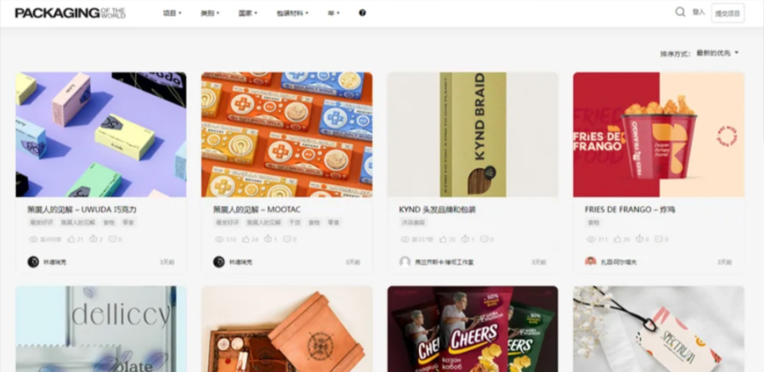This screenshot has height=372, width=764.
Task: Click author avatar on FRIES DE FRANGO card
Action: [x=591, y=262]
